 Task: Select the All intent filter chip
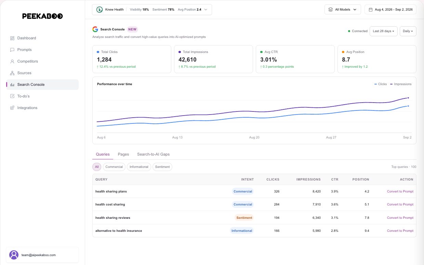(x=97, y=167)
